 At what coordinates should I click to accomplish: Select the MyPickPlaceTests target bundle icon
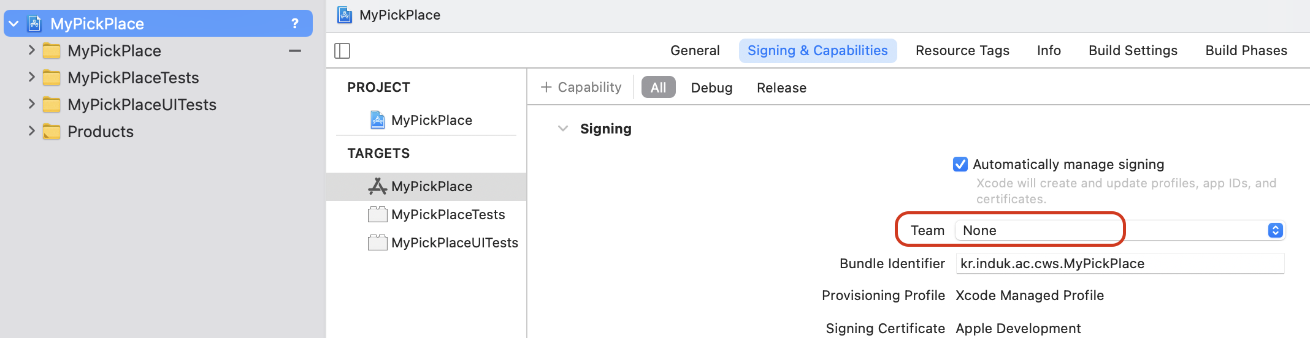(377, 214)
